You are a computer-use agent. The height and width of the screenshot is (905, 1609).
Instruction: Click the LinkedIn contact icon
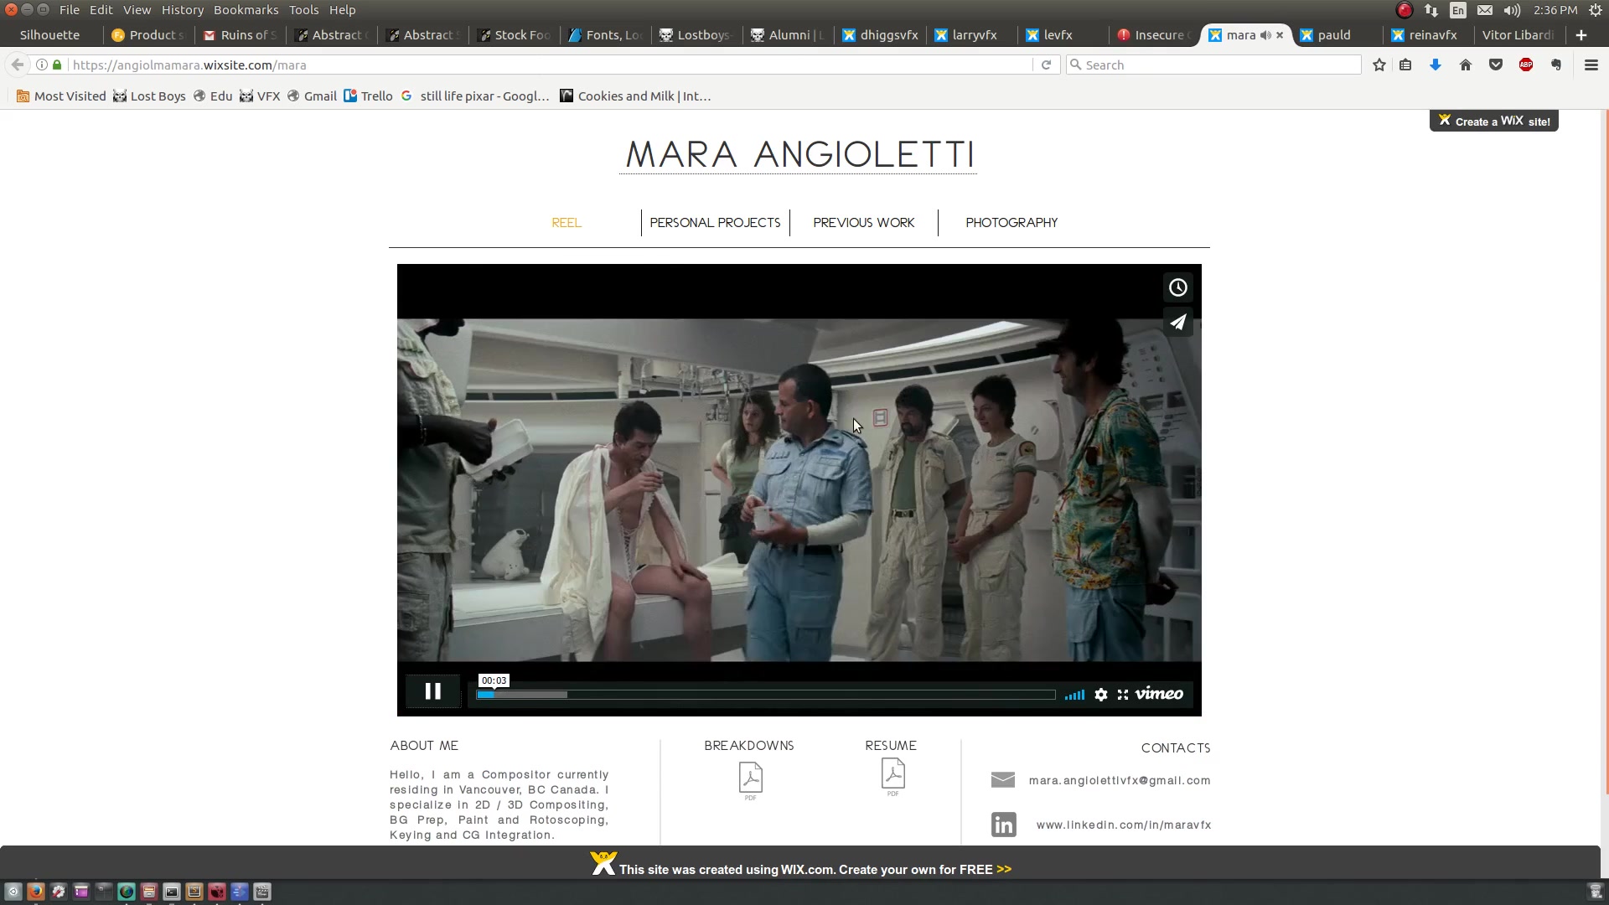[x=1003, y=825]
